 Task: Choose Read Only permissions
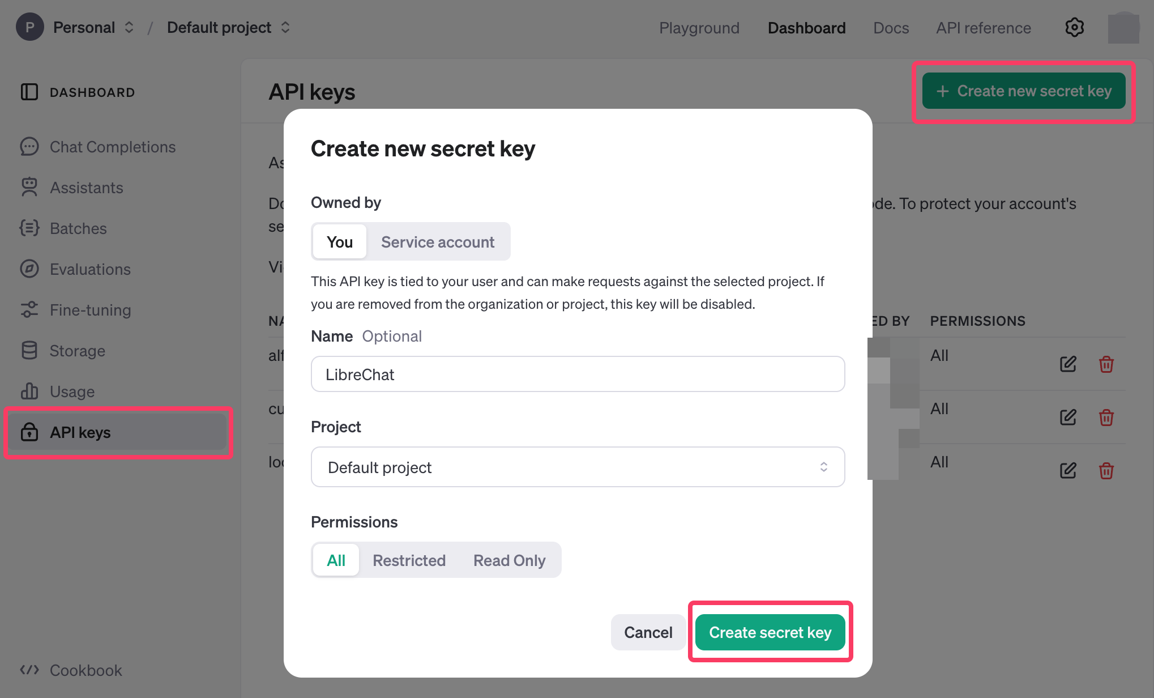coord(509,560)
